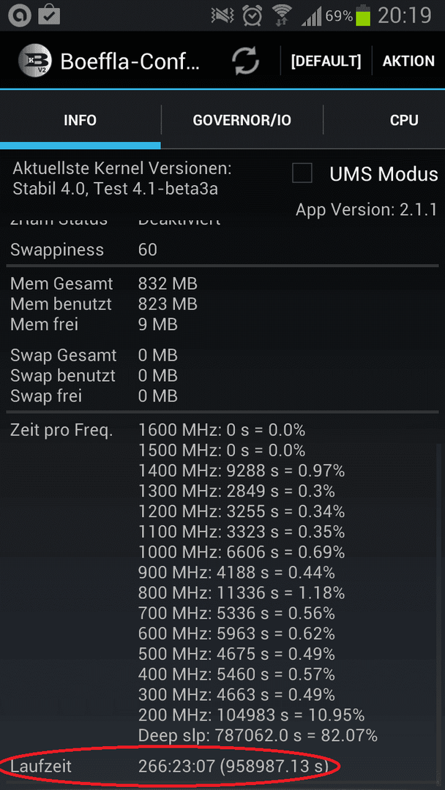The height and width of the screenshot is (790, 445).
Task: Tap the shopping bag notification icon
Action: tap(49, 15)
